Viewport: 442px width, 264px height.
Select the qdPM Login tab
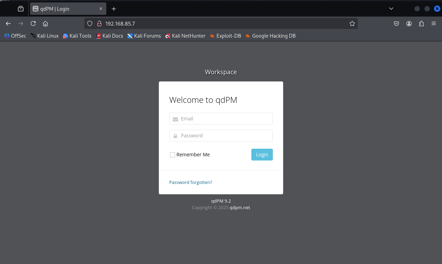point(62,9)
